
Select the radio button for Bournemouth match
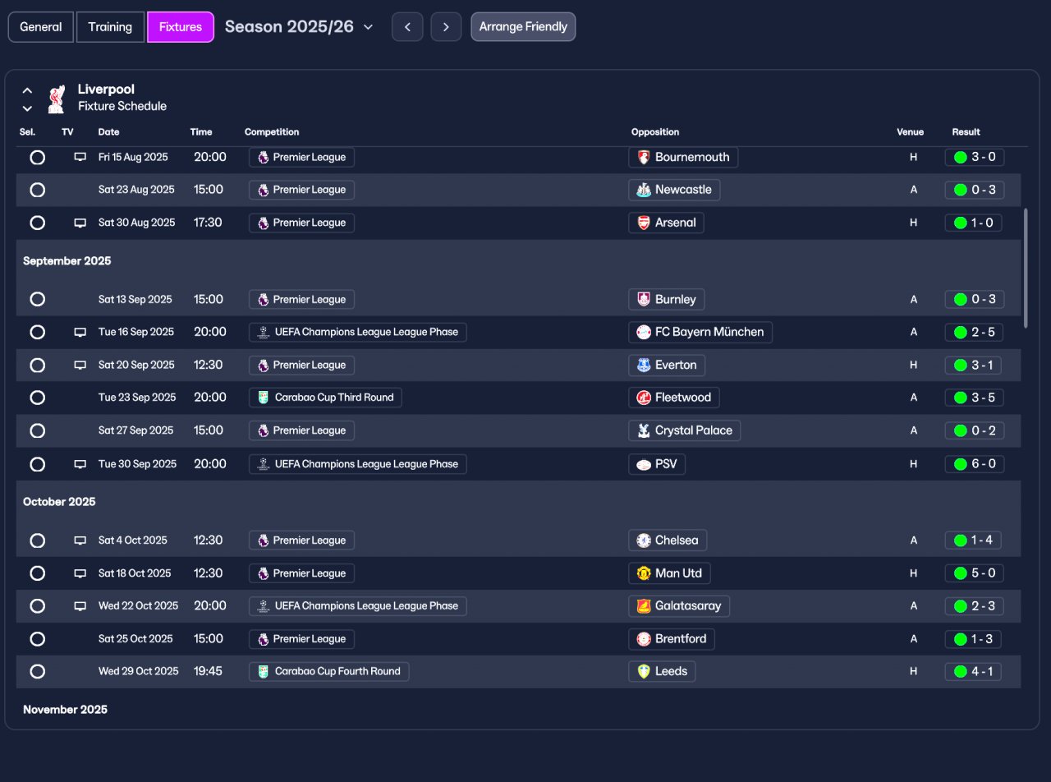pyautogui.click(x=37, y=157)
